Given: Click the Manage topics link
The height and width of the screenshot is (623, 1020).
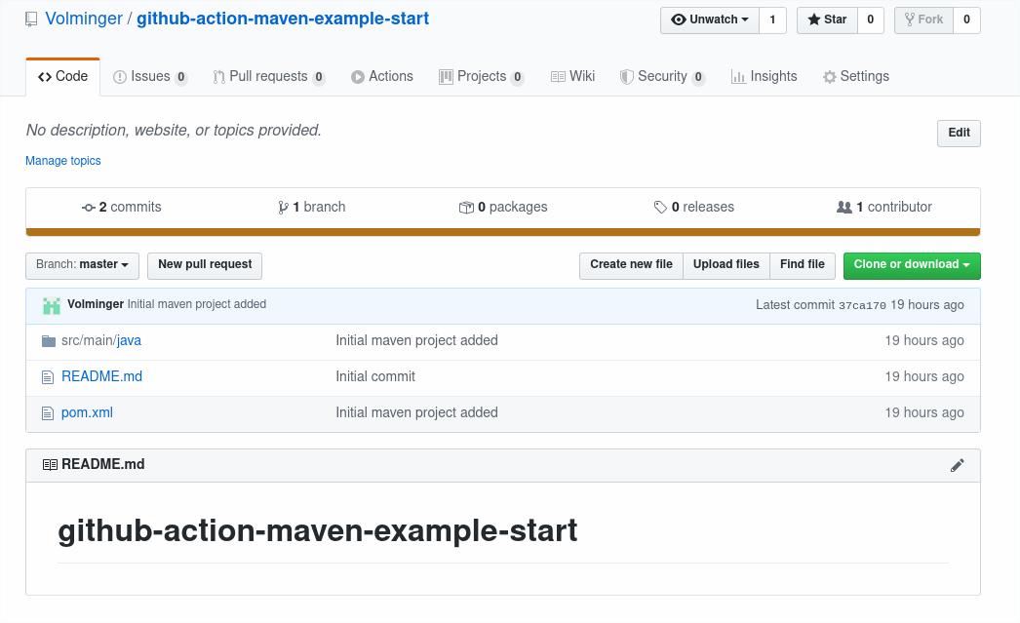Looking at the screenshot, I should (x=63, y=161).
